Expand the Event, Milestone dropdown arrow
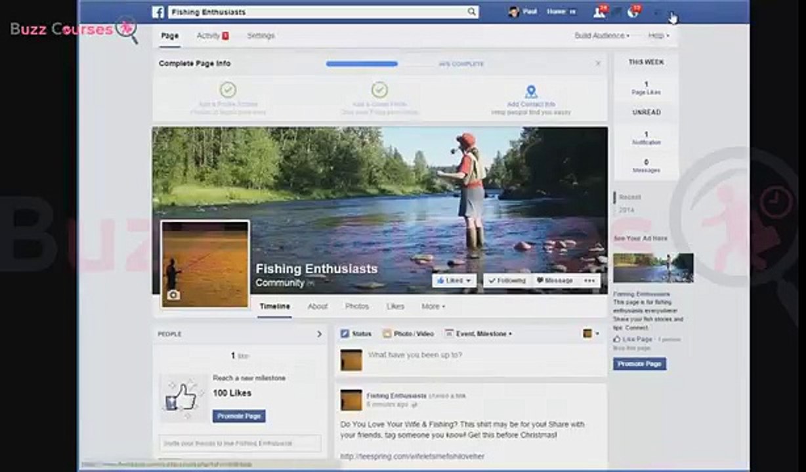 click(x=510, y=334)
